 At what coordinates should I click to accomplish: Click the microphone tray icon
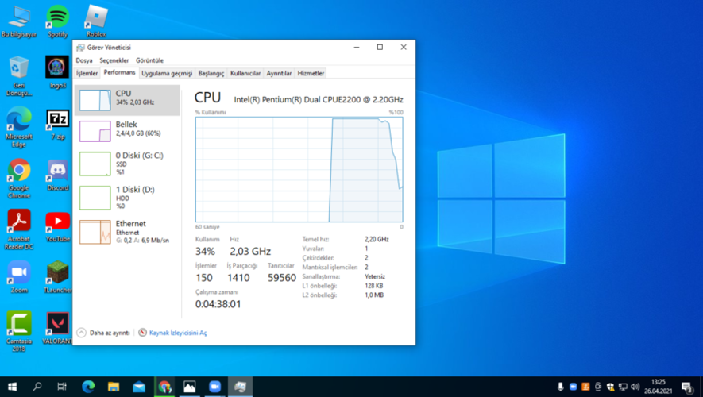(561, 387)
